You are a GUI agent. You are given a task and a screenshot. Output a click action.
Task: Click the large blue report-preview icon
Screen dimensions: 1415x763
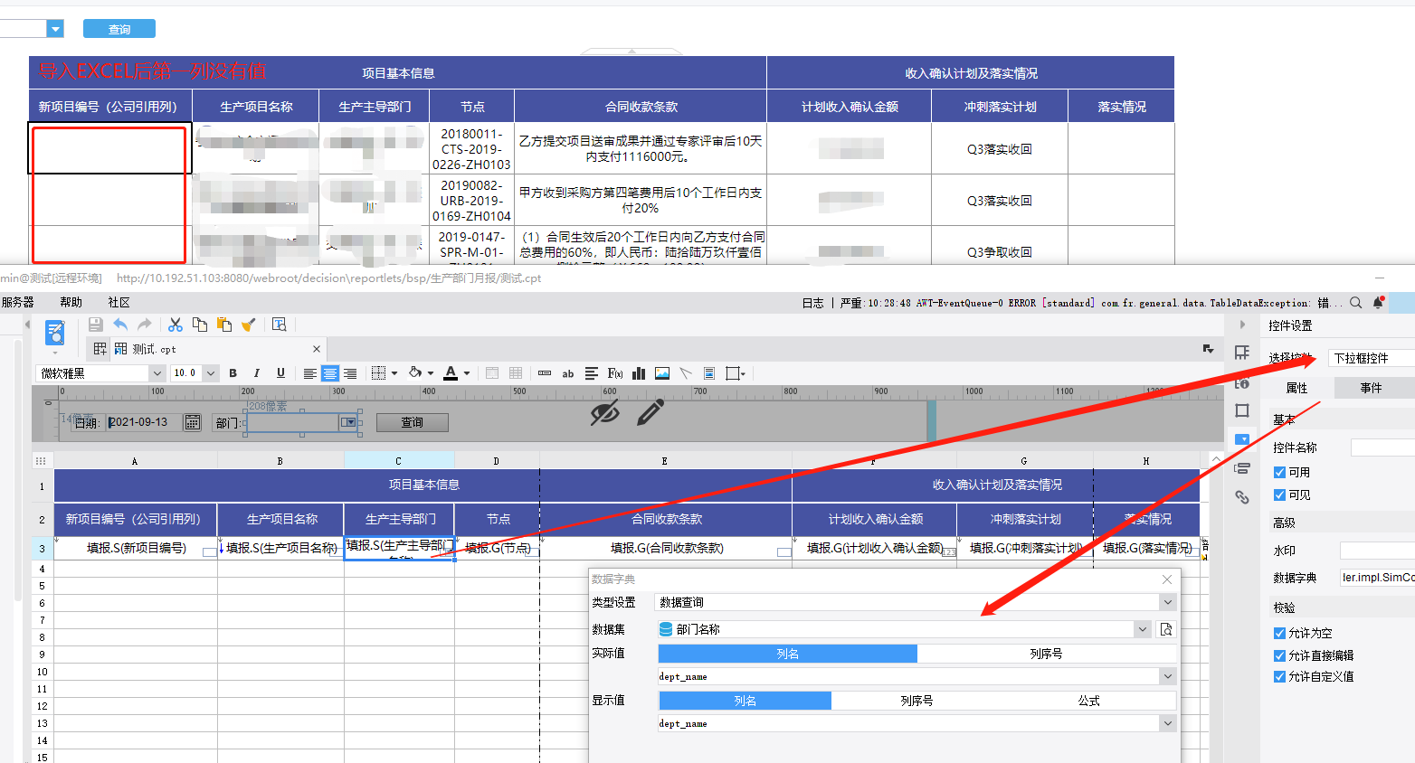coord(55,333)
